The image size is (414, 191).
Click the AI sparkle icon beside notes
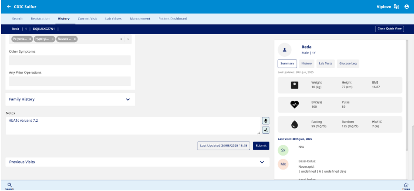coord(265,130)
